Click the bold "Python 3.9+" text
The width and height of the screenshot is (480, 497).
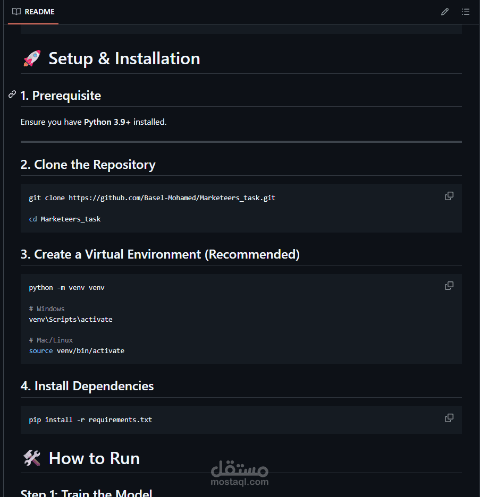click(107, 122)
